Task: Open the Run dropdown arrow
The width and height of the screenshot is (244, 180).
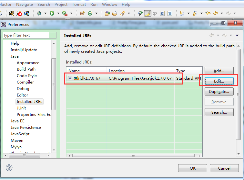Action: [58, 13]
